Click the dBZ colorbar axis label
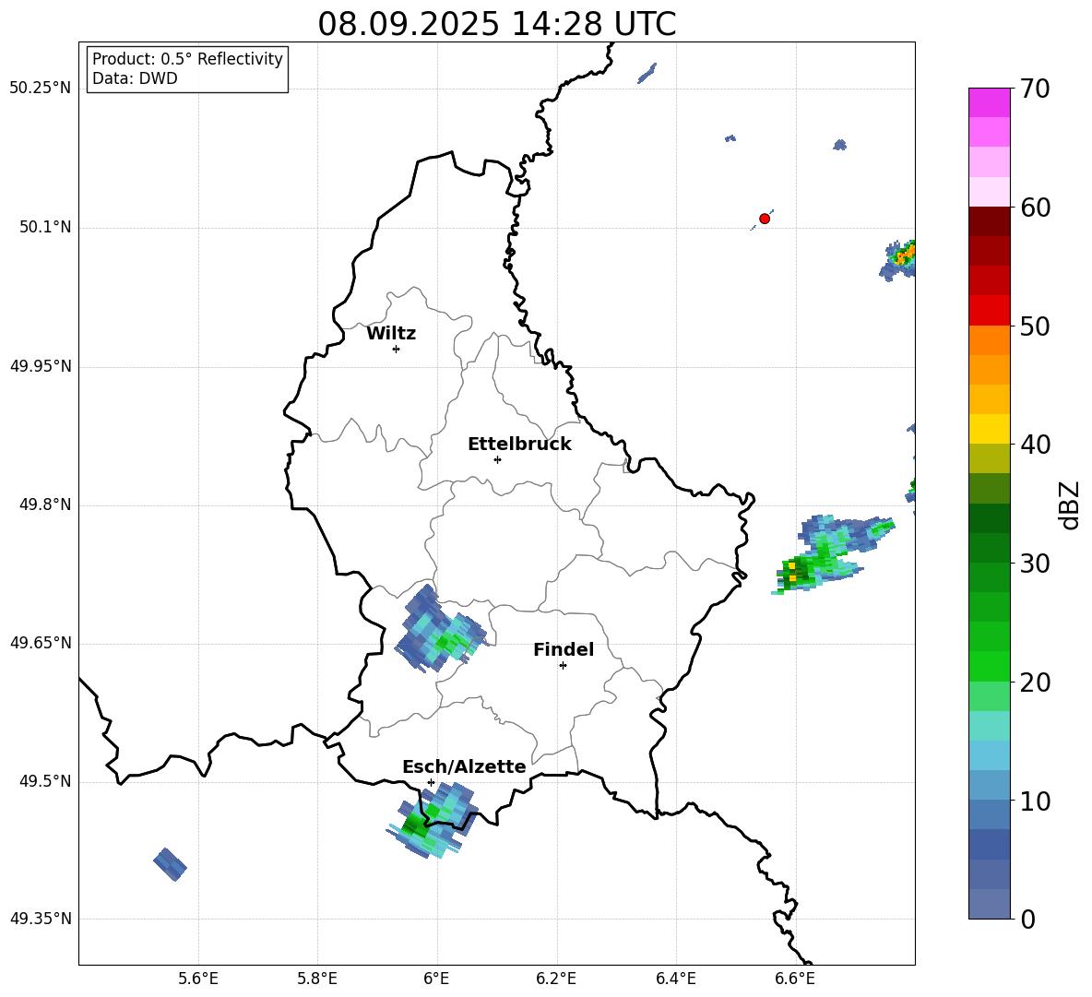The width and height of the screenshot is (1092, 997). click(1069, 504)
